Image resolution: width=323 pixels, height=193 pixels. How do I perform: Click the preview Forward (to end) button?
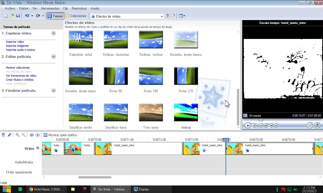[276, 125]
